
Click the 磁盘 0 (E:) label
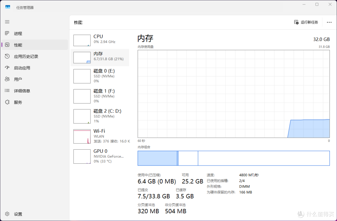click(x=104, y=71)
